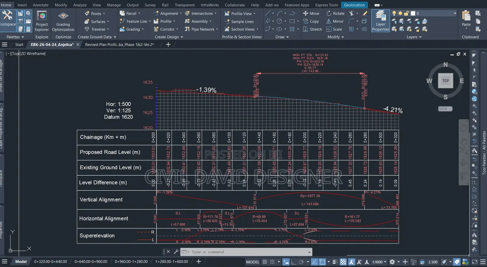The image size is (487, 267).
Task: Toggle object snap tracking
Action: [x=314, y=262]
